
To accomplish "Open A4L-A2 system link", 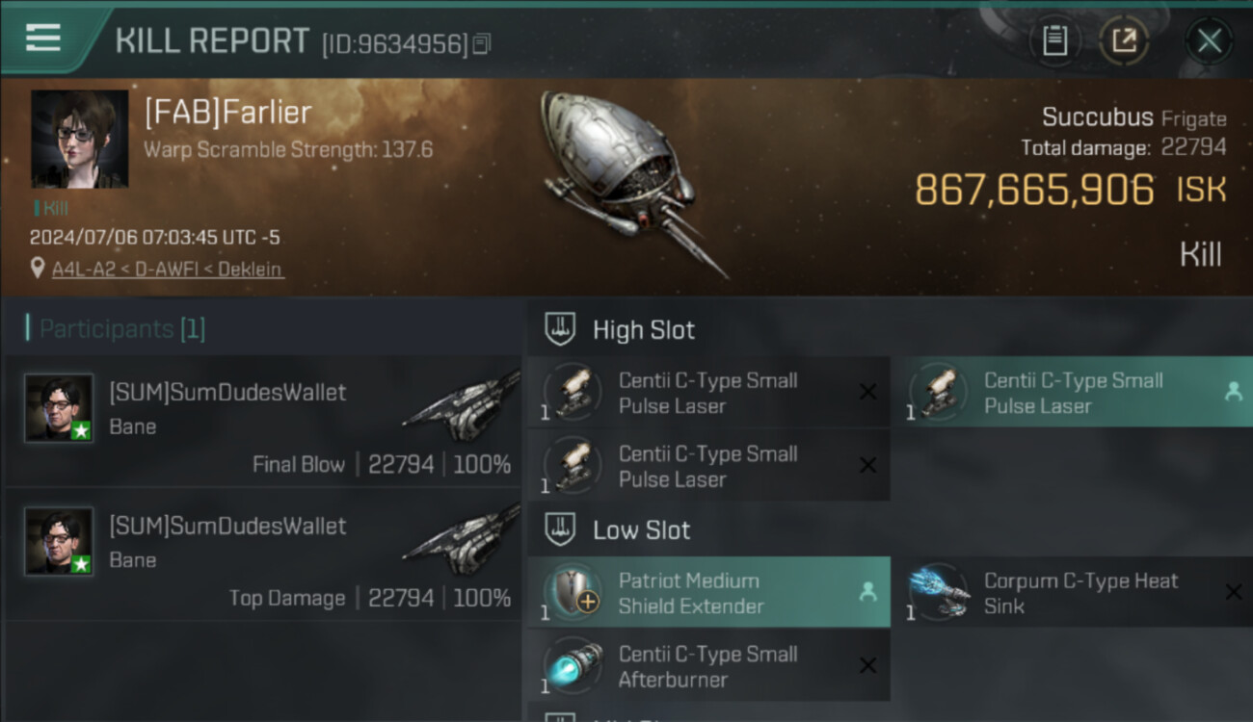I will click(83, 270).
